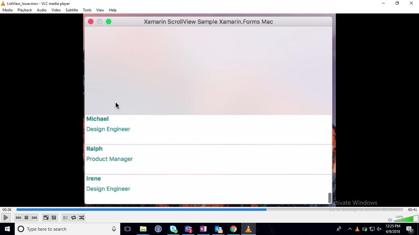Viewport: 419px width, 235px height.
Task: Open the VLC icon in the system tray
Action: (357, 229)
